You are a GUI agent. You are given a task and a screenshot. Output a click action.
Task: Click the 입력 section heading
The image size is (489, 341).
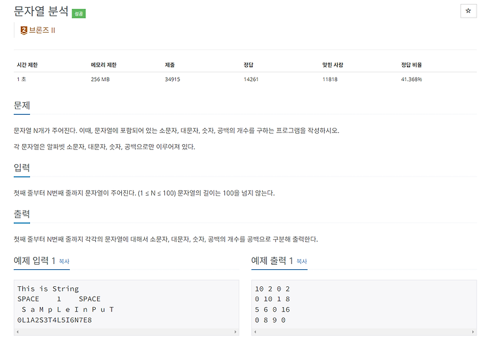click(22, 168)
